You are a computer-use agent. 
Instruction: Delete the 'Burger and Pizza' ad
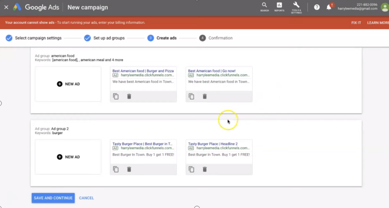pyautogui.click(x=129, y=97)
